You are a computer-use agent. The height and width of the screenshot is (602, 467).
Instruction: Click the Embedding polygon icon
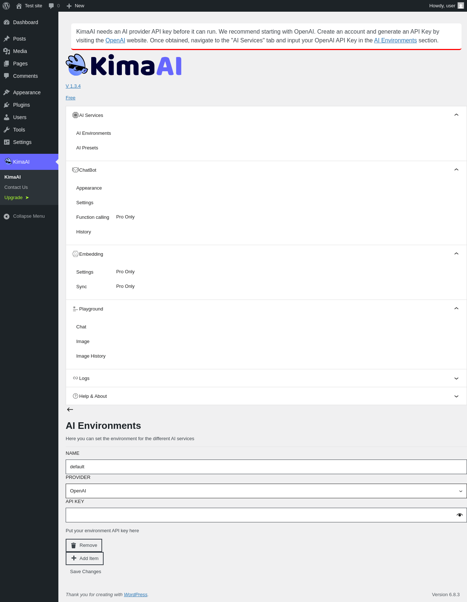[x=76, y=254]
